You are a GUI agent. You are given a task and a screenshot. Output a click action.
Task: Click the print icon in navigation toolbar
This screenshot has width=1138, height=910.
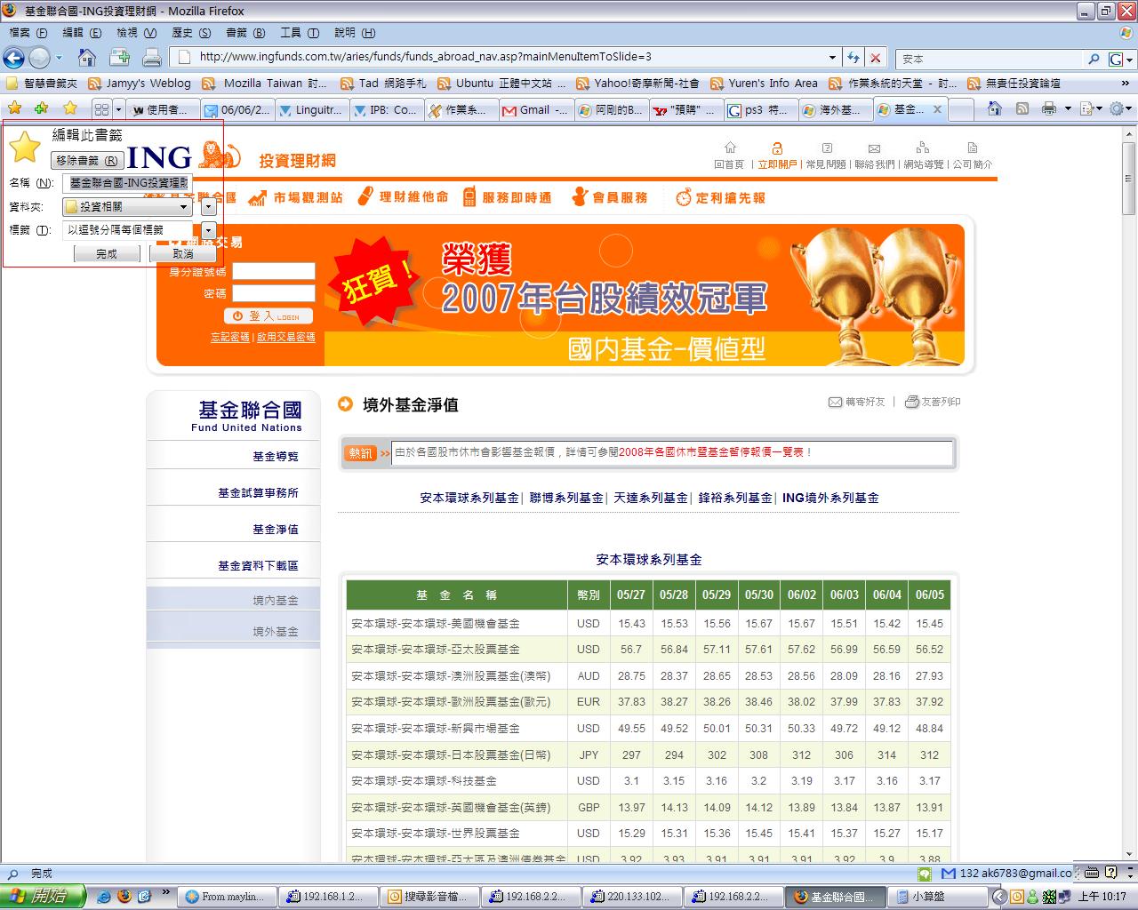point(152,58)
